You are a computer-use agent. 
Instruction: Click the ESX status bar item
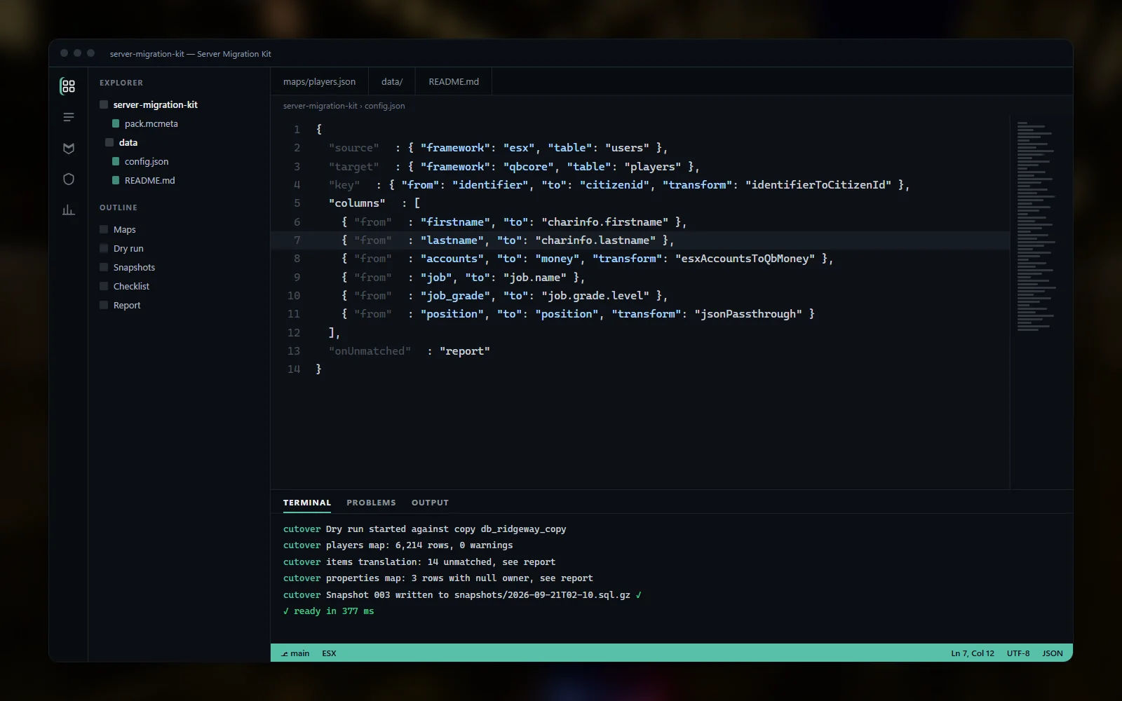coord(329,653)
